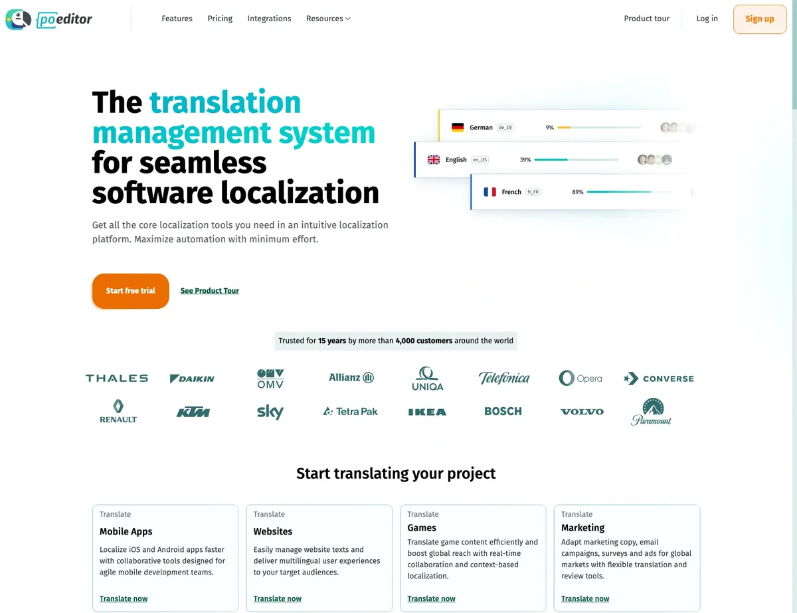The image size is (797, 613).
Task: Select the Games card heading
Action: pyautogui.click(x=422, y=528)
